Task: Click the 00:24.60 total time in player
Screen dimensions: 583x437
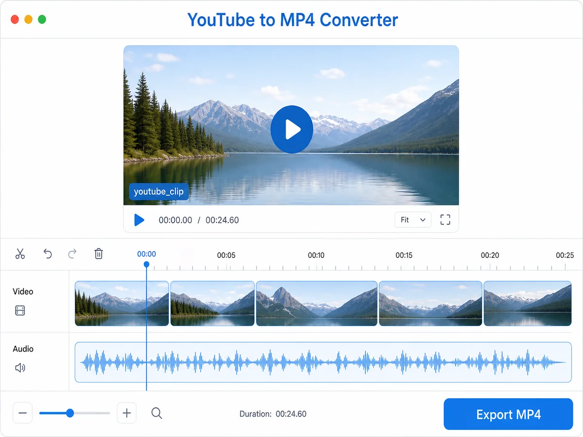Action: (222, 220)
